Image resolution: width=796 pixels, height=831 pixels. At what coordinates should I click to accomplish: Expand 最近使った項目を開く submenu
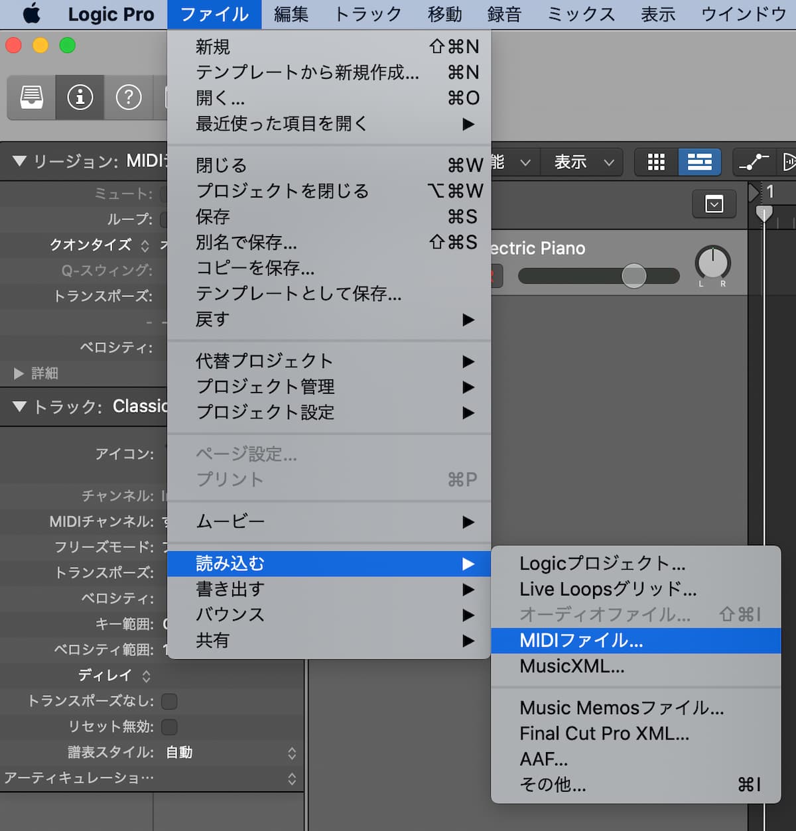click(329, 124)
